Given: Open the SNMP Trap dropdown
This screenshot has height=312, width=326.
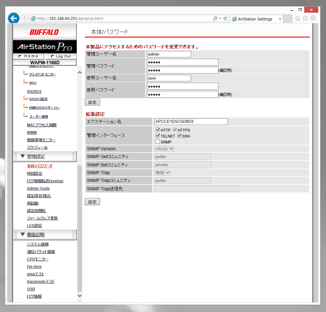Looking at the screenshot, I should point(163,173).
